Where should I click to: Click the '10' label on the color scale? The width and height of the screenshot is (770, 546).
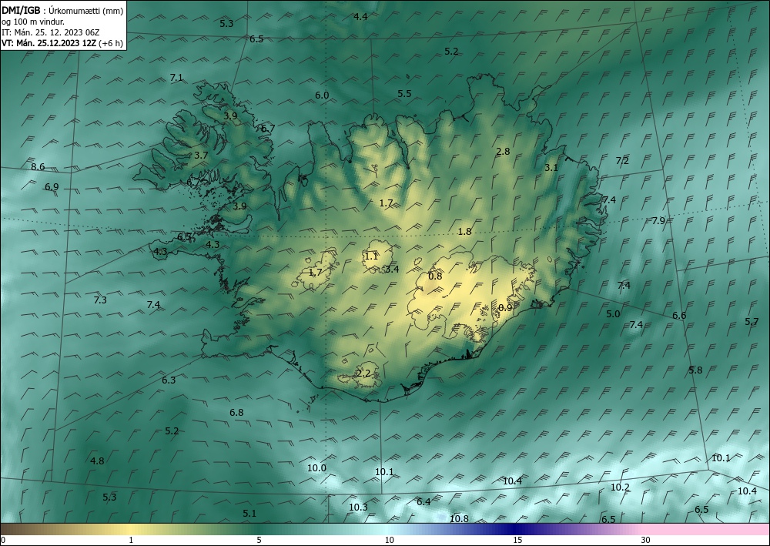[389, 540]
